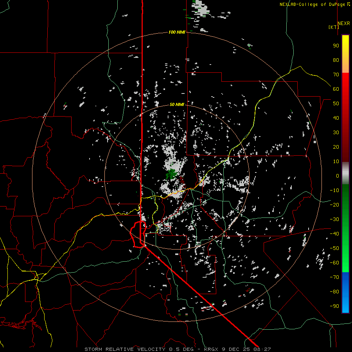Click the "KRGX" radar site identifier
This screenshot has width=352, height=352.
[211, 349]
